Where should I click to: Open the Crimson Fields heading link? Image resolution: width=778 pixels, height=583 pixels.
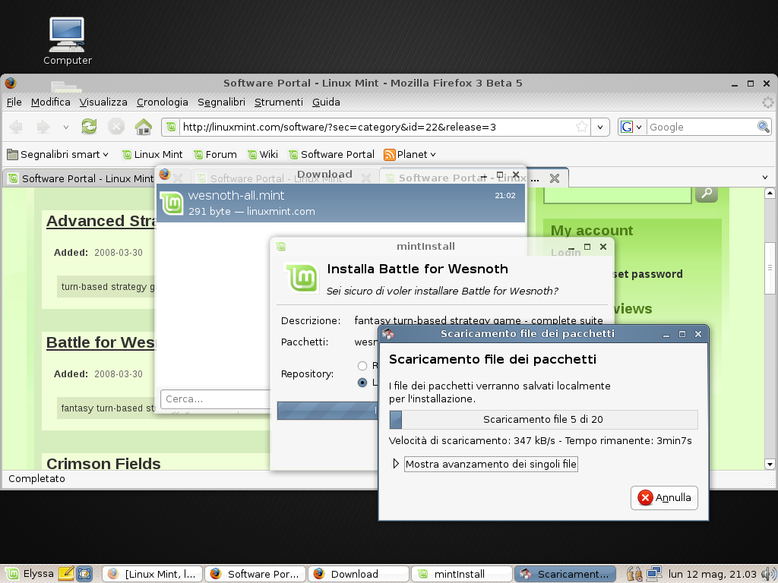pos(103,463)
